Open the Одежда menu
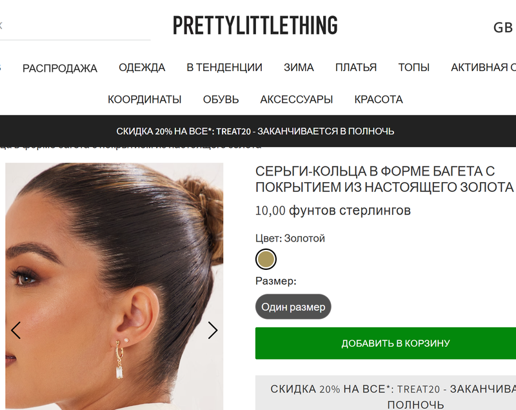The height and width of the screenshot is (410, 516). tap(142, 68)
